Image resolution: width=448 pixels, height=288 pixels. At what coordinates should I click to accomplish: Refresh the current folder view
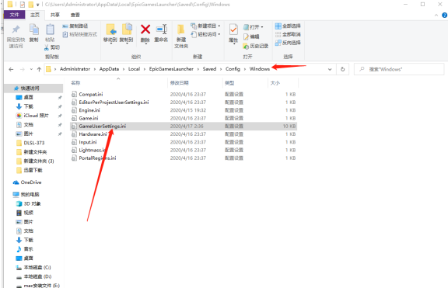[342, 69]
